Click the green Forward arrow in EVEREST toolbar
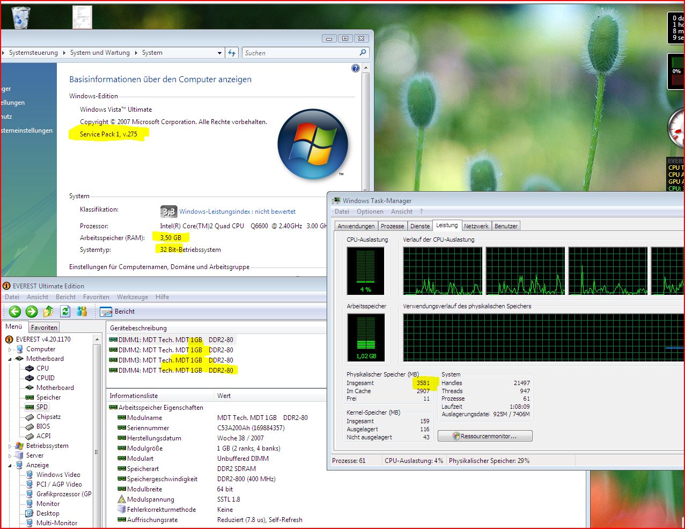 coord(32,311)
